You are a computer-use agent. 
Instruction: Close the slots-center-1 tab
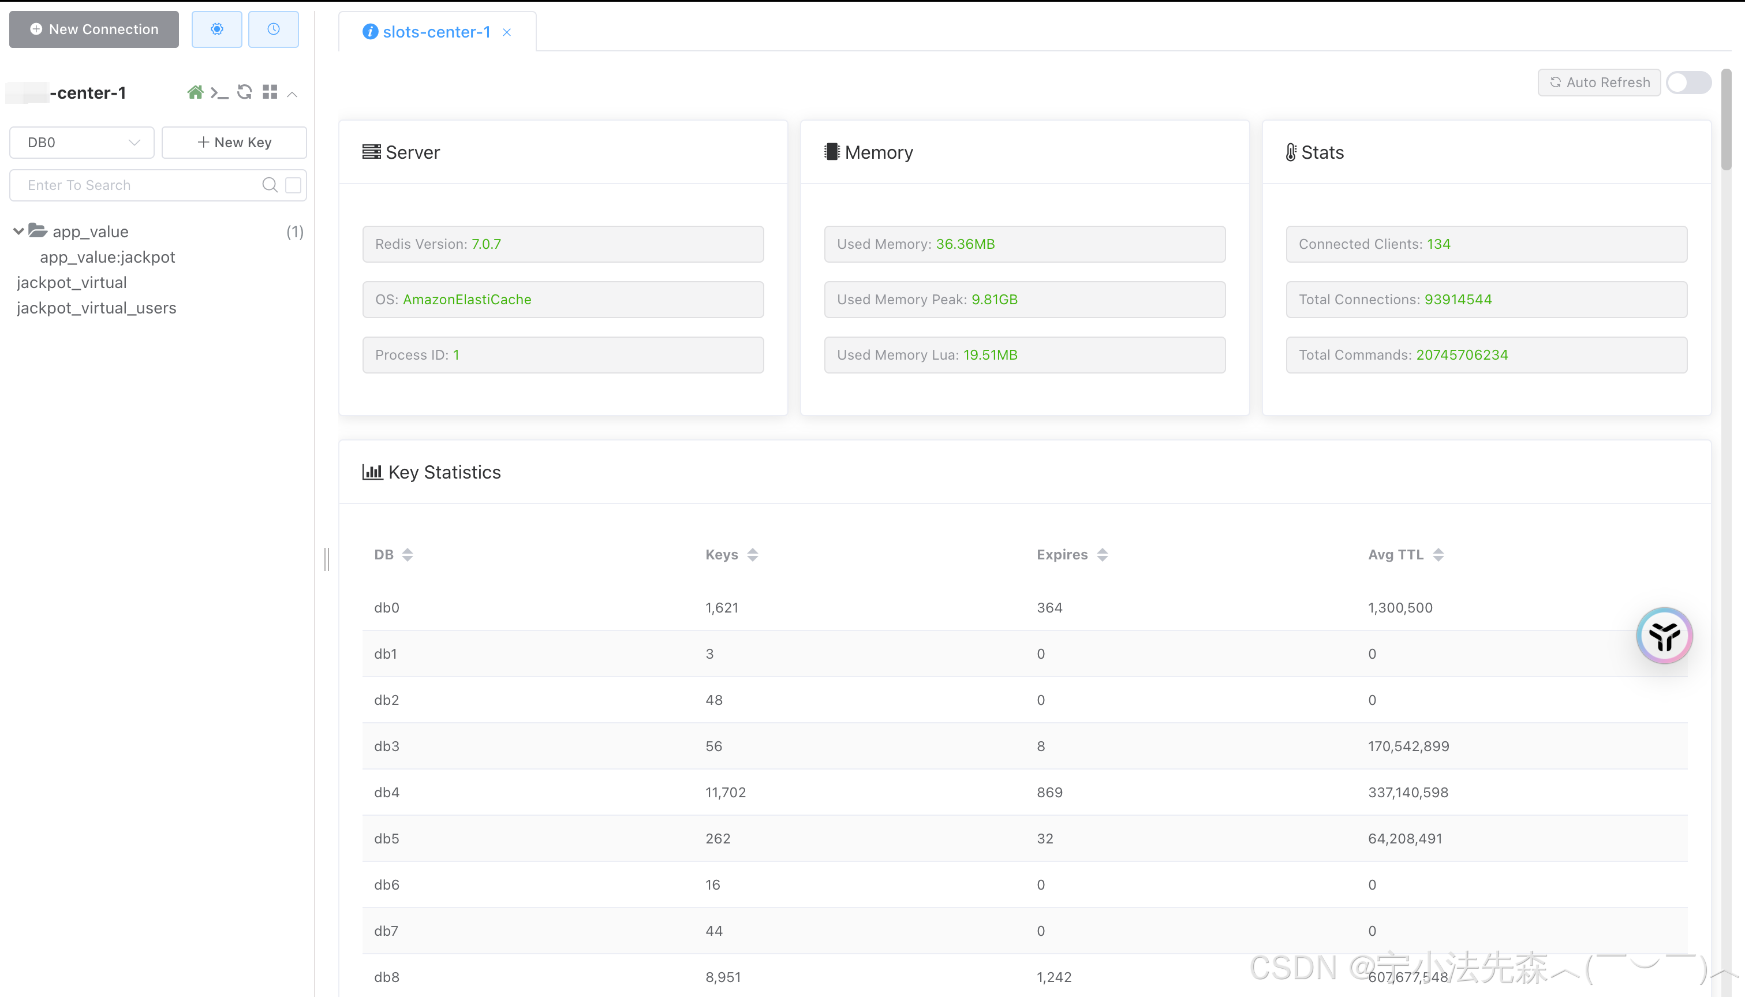click(x=507, y=32)
